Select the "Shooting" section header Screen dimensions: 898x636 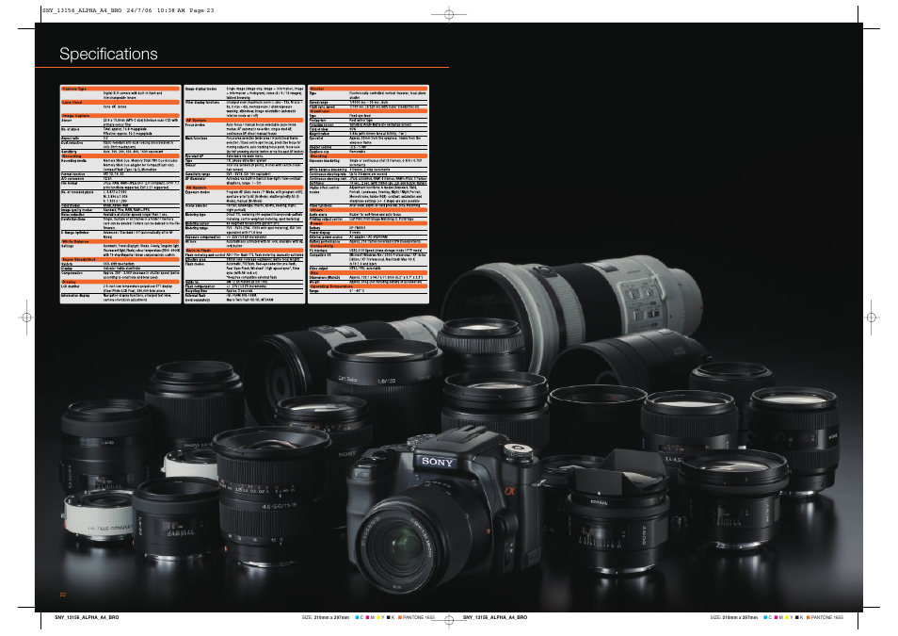coord(368,156)
